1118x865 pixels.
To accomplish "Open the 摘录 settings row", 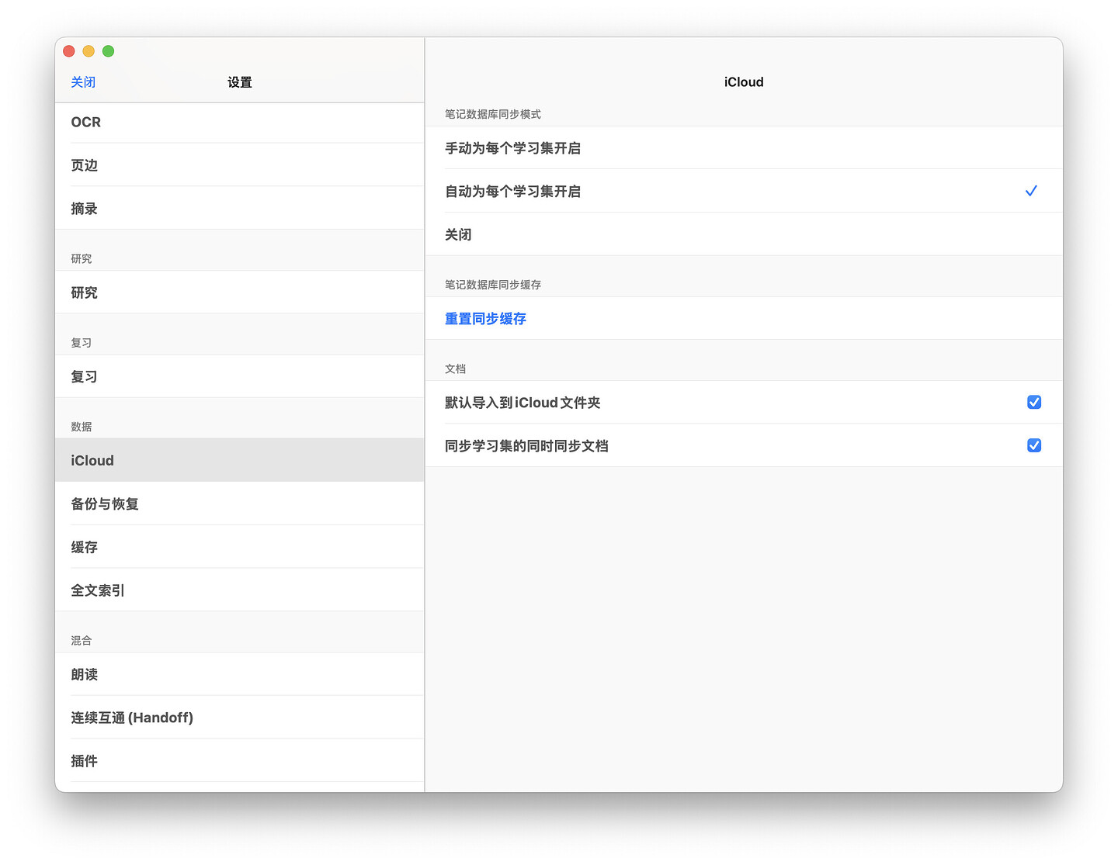I will click(x=240, y=209).
